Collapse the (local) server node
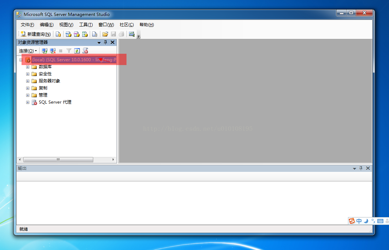 tap(21, 60)
